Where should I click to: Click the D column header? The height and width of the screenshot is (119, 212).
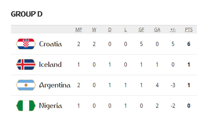[110, 30]
